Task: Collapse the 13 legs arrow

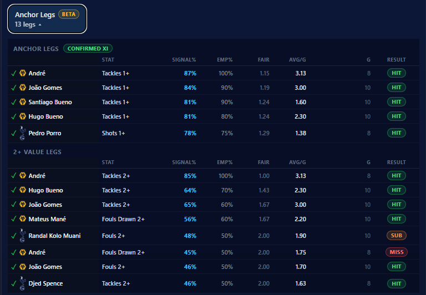Action: pyautogui.click(x=40, y=25)
